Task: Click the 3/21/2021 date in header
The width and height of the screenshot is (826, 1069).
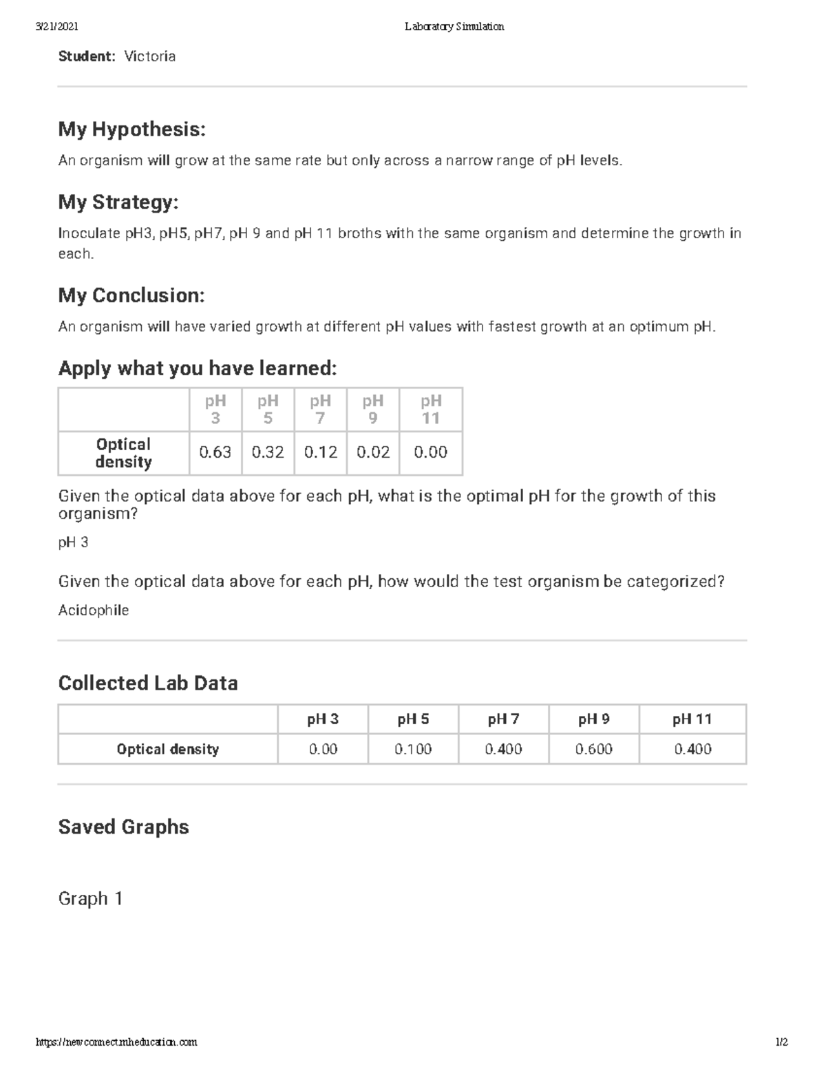Action: pos(56,27)
